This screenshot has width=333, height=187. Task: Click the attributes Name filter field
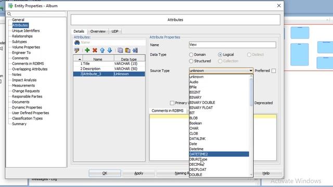113,43
